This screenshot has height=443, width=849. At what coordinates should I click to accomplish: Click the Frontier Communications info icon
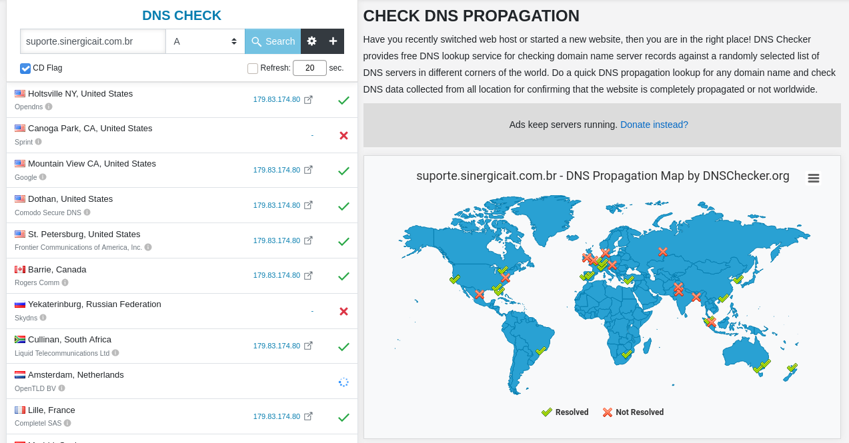(x=148, y=247)
